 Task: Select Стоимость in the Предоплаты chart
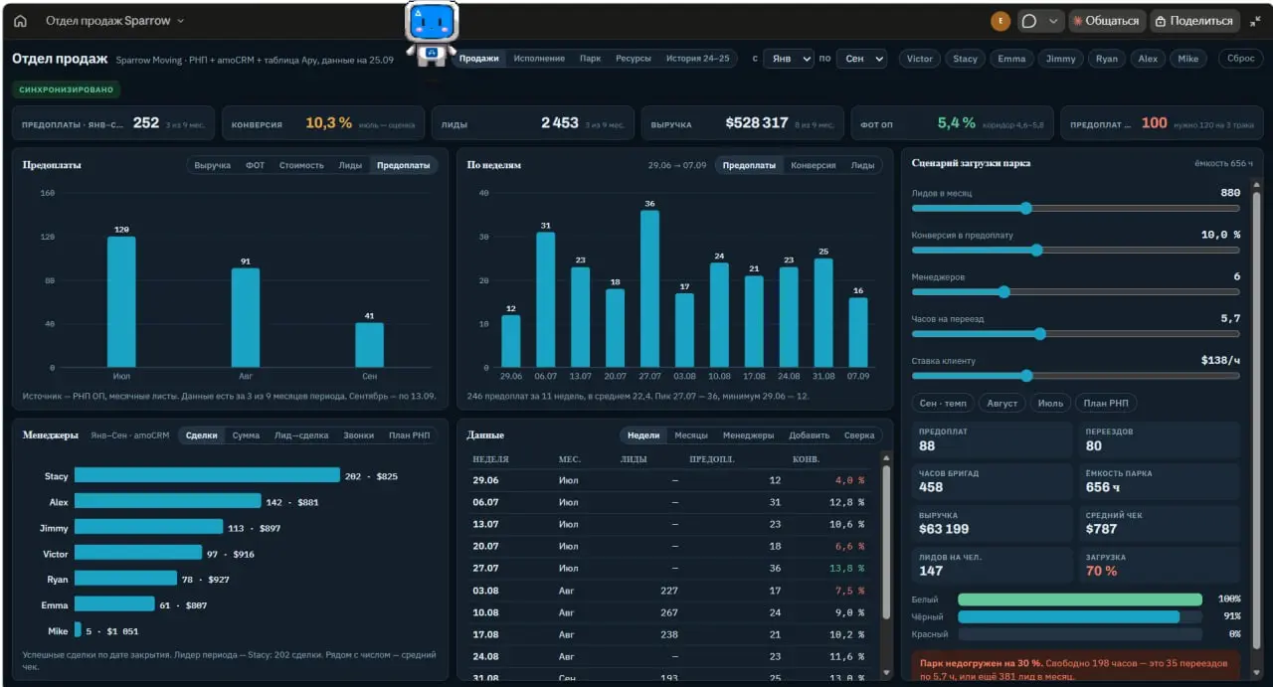tap(301, 165)
